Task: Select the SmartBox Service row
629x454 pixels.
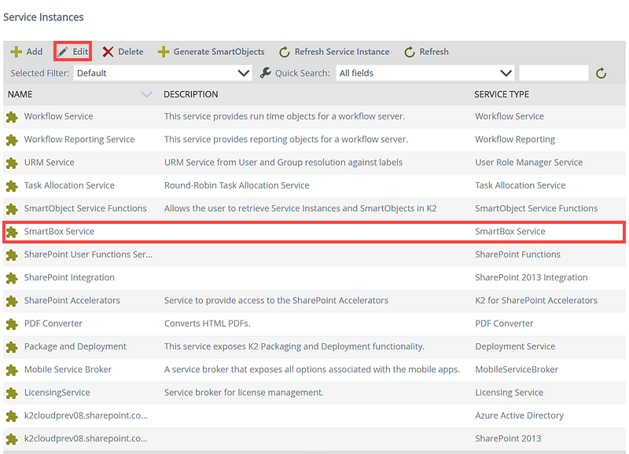Action: pos(59,232)
